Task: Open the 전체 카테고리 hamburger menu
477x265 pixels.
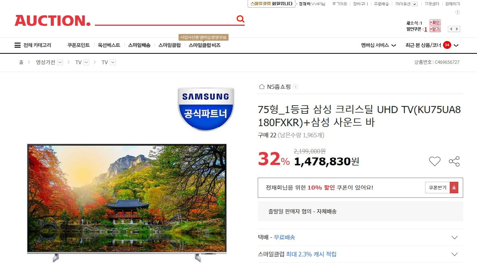Action: click(33, 45)
